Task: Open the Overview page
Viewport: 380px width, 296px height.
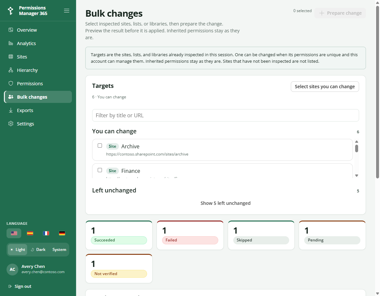Action: tap(38, 30)
